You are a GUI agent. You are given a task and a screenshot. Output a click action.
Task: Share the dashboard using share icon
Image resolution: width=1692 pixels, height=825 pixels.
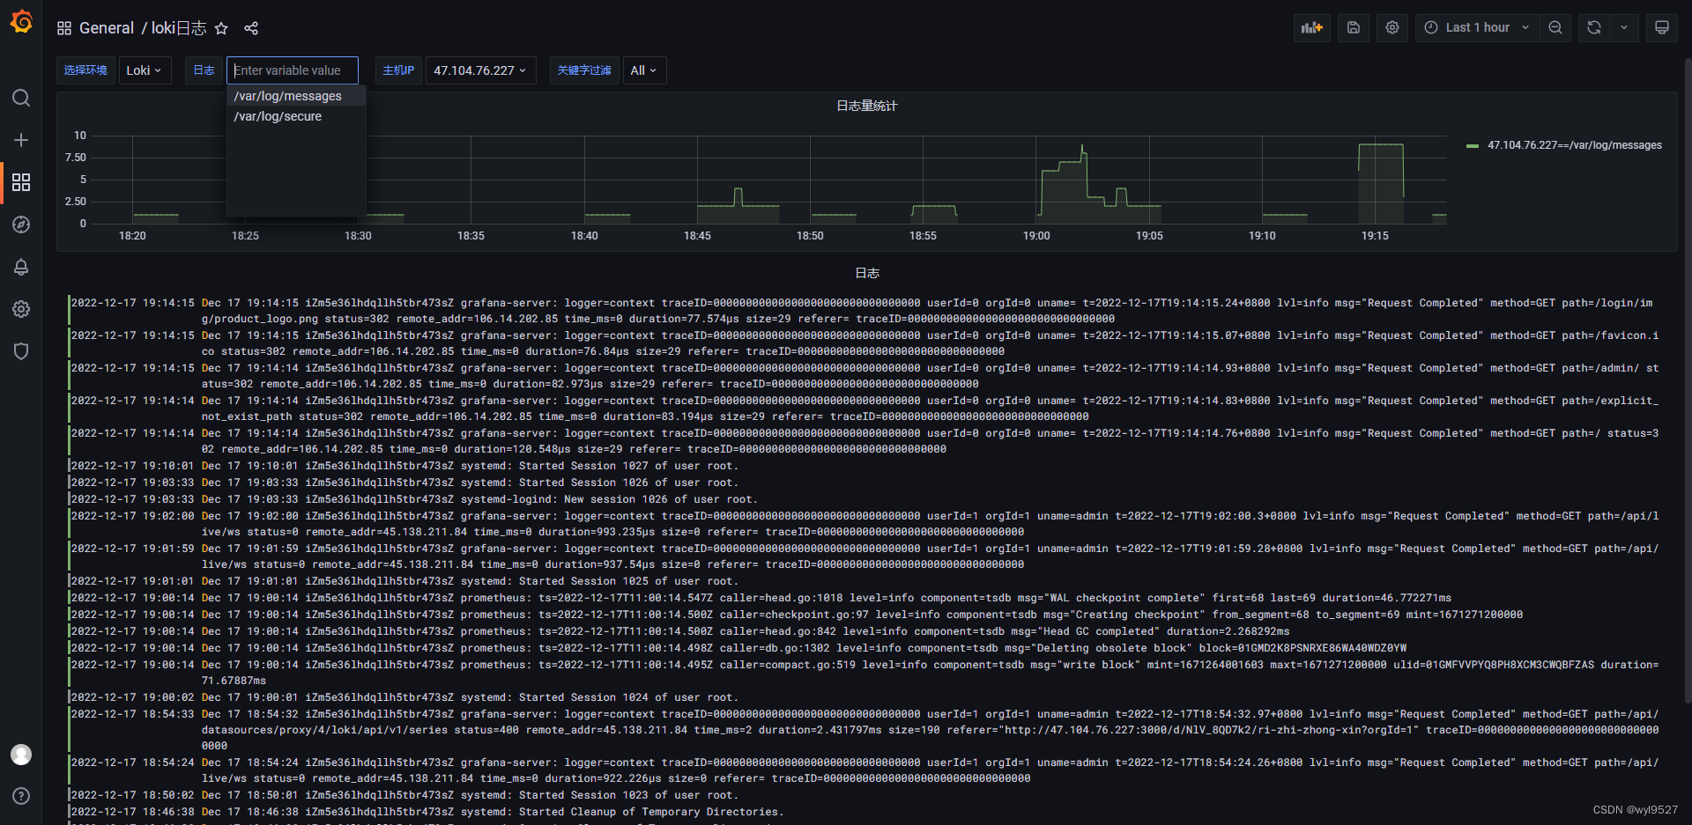pos(251,28)
